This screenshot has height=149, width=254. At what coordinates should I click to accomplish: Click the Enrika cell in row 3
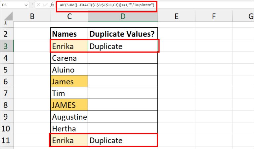[69, 46]
